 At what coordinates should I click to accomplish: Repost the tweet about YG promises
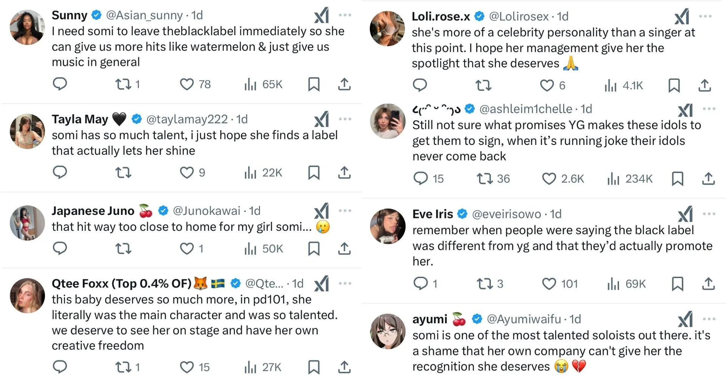[x=484, y=179]
